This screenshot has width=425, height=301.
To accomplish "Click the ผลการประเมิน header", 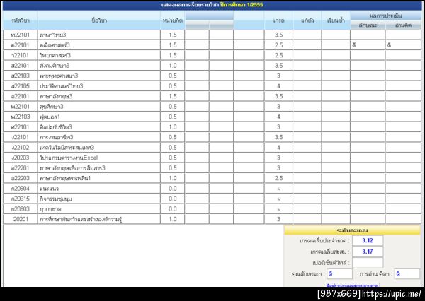I will tap(386, 16).
